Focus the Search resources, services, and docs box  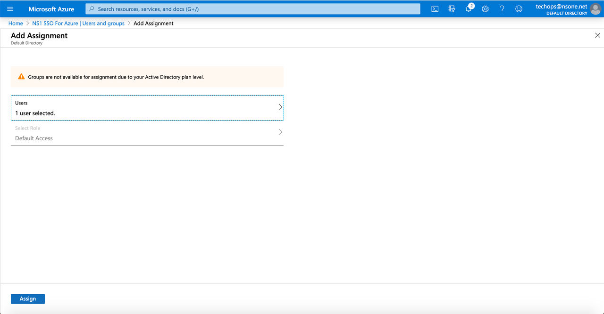[253, 9]
